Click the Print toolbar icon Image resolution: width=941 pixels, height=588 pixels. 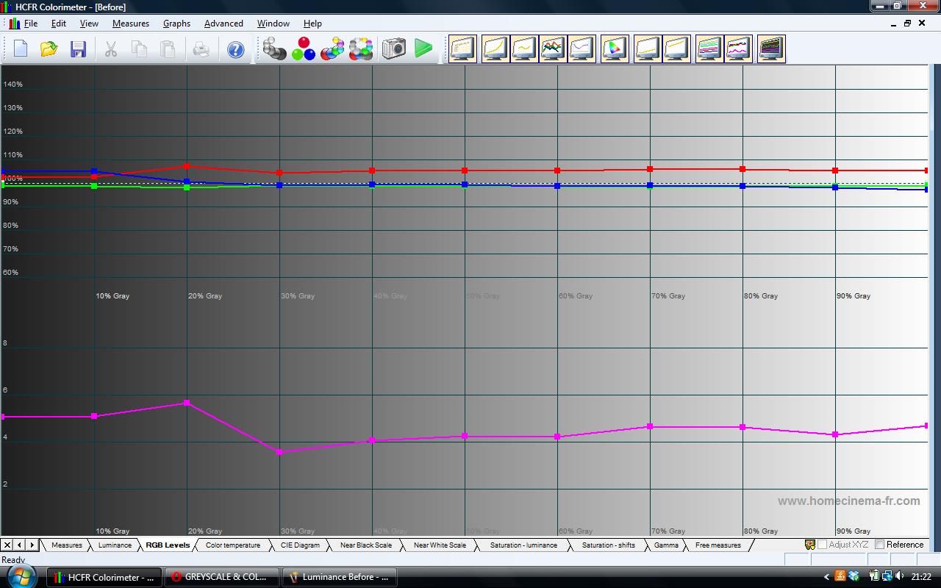pyautogui.click(x=201, y=49)
